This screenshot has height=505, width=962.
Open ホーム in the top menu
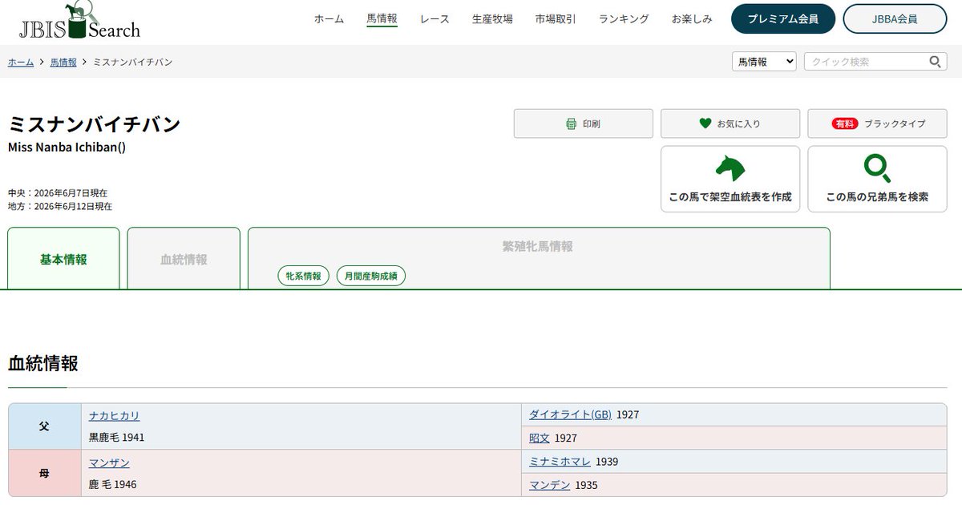[x=329, y=19]
